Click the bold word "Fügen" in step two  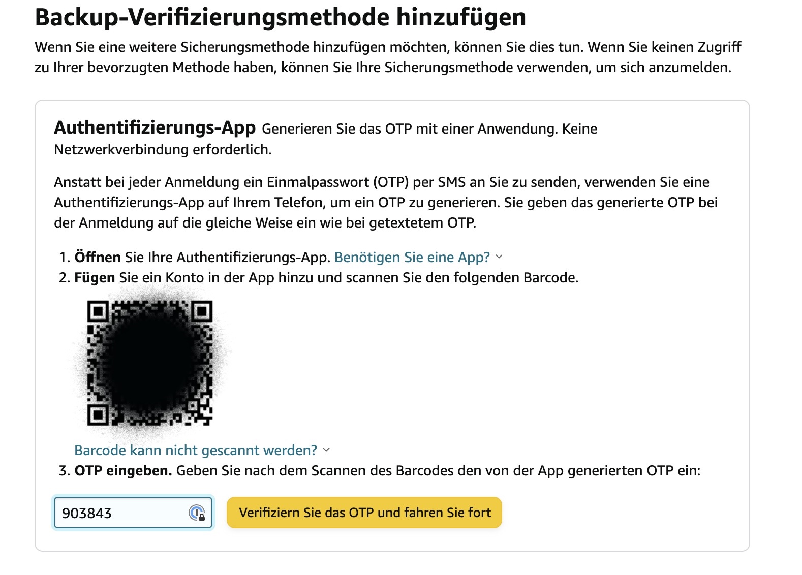[x=95, y=278]
